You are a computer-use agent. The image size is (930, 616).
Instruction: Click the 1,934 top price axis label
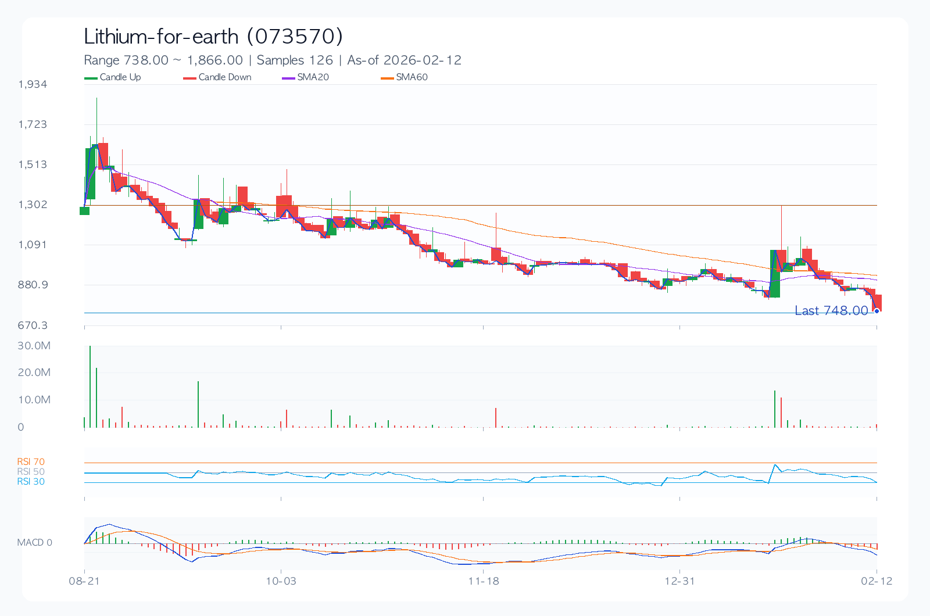tap(33, 84)
